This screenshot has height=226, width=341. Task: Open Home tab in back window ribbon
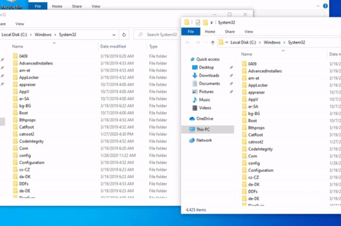pos(57,7)
